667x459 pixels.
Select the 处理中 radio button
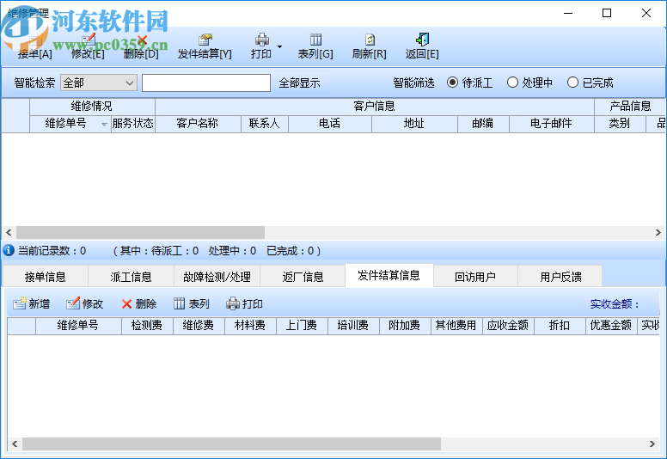coord(512,83)
